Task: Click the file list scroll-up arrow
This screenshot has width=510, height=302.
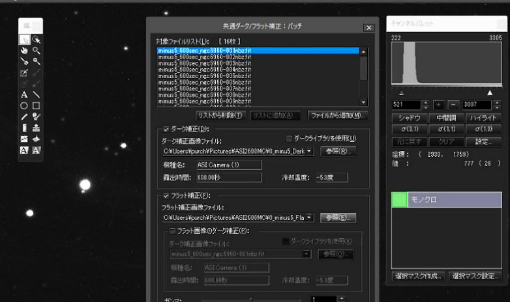Action: coord(364,51)
